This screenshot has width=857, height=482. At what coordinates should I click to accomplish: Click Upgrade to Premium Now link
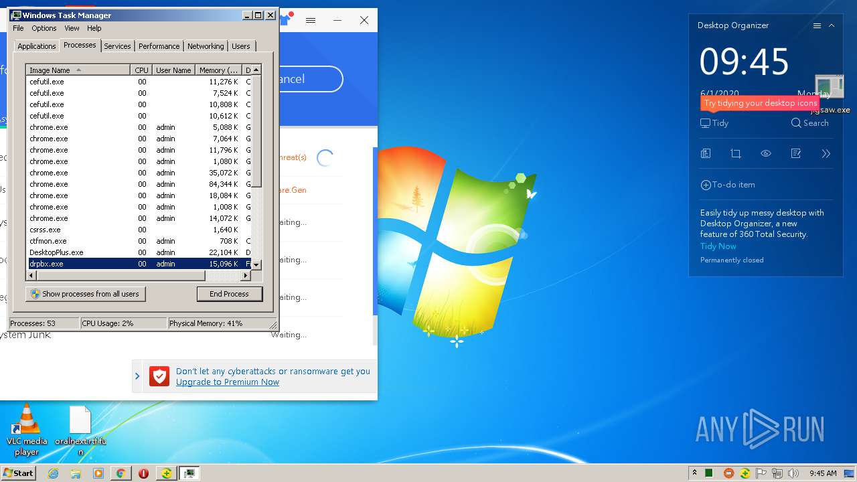228,382
